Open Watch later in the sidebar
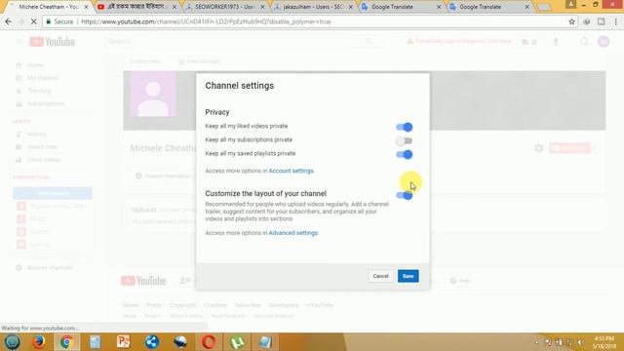Viewport: 624px width, 351px height. tap(42, 147)
